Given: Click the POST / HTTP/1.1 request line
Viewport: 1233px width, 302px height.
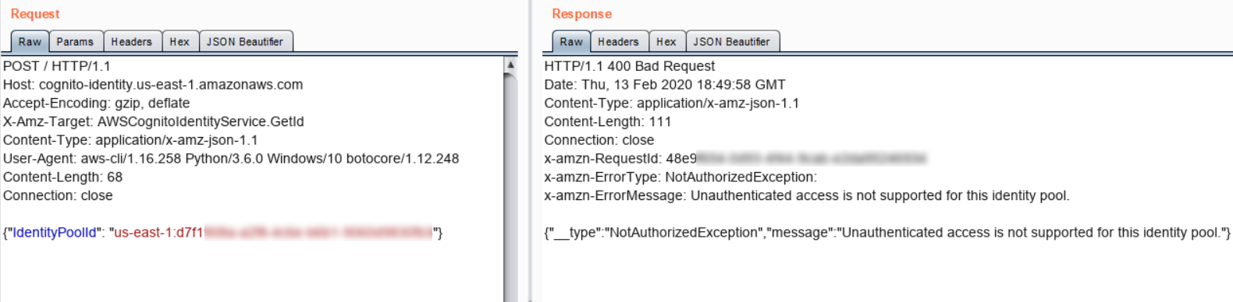Looking at the screenshot, I should [57, 66].
